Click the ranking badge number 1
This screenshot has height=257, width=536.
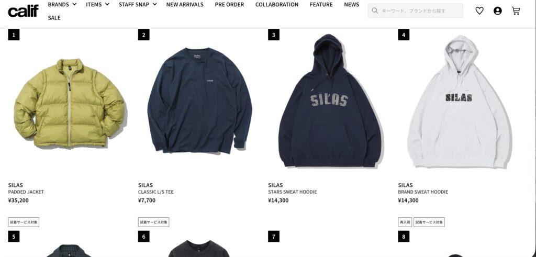coord(14,35)
